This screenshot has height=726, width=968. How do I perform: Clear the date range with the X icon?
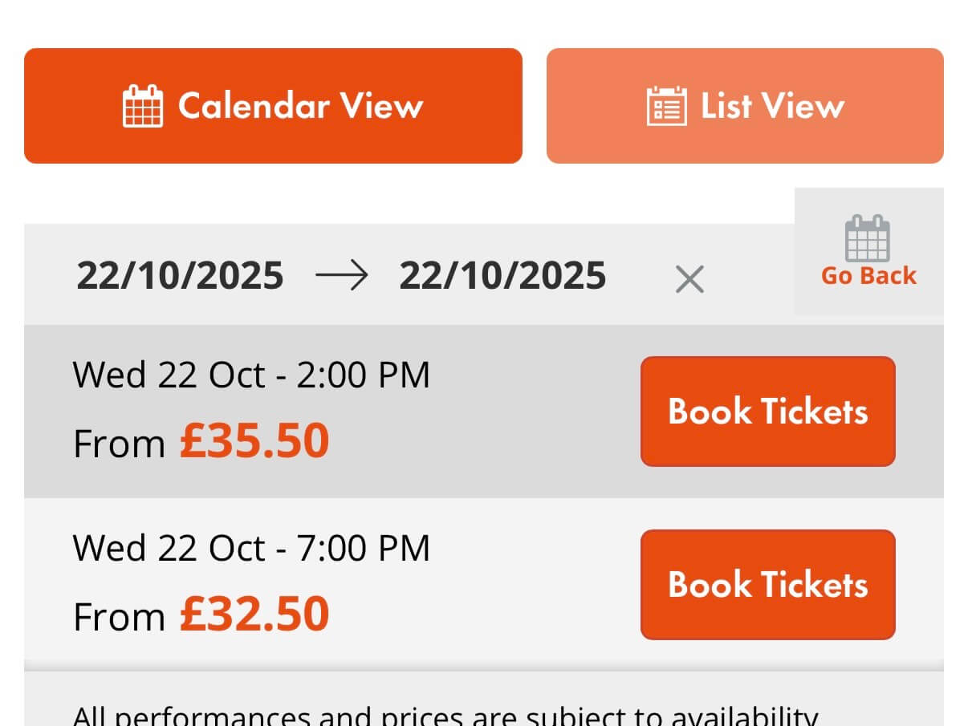689,279
